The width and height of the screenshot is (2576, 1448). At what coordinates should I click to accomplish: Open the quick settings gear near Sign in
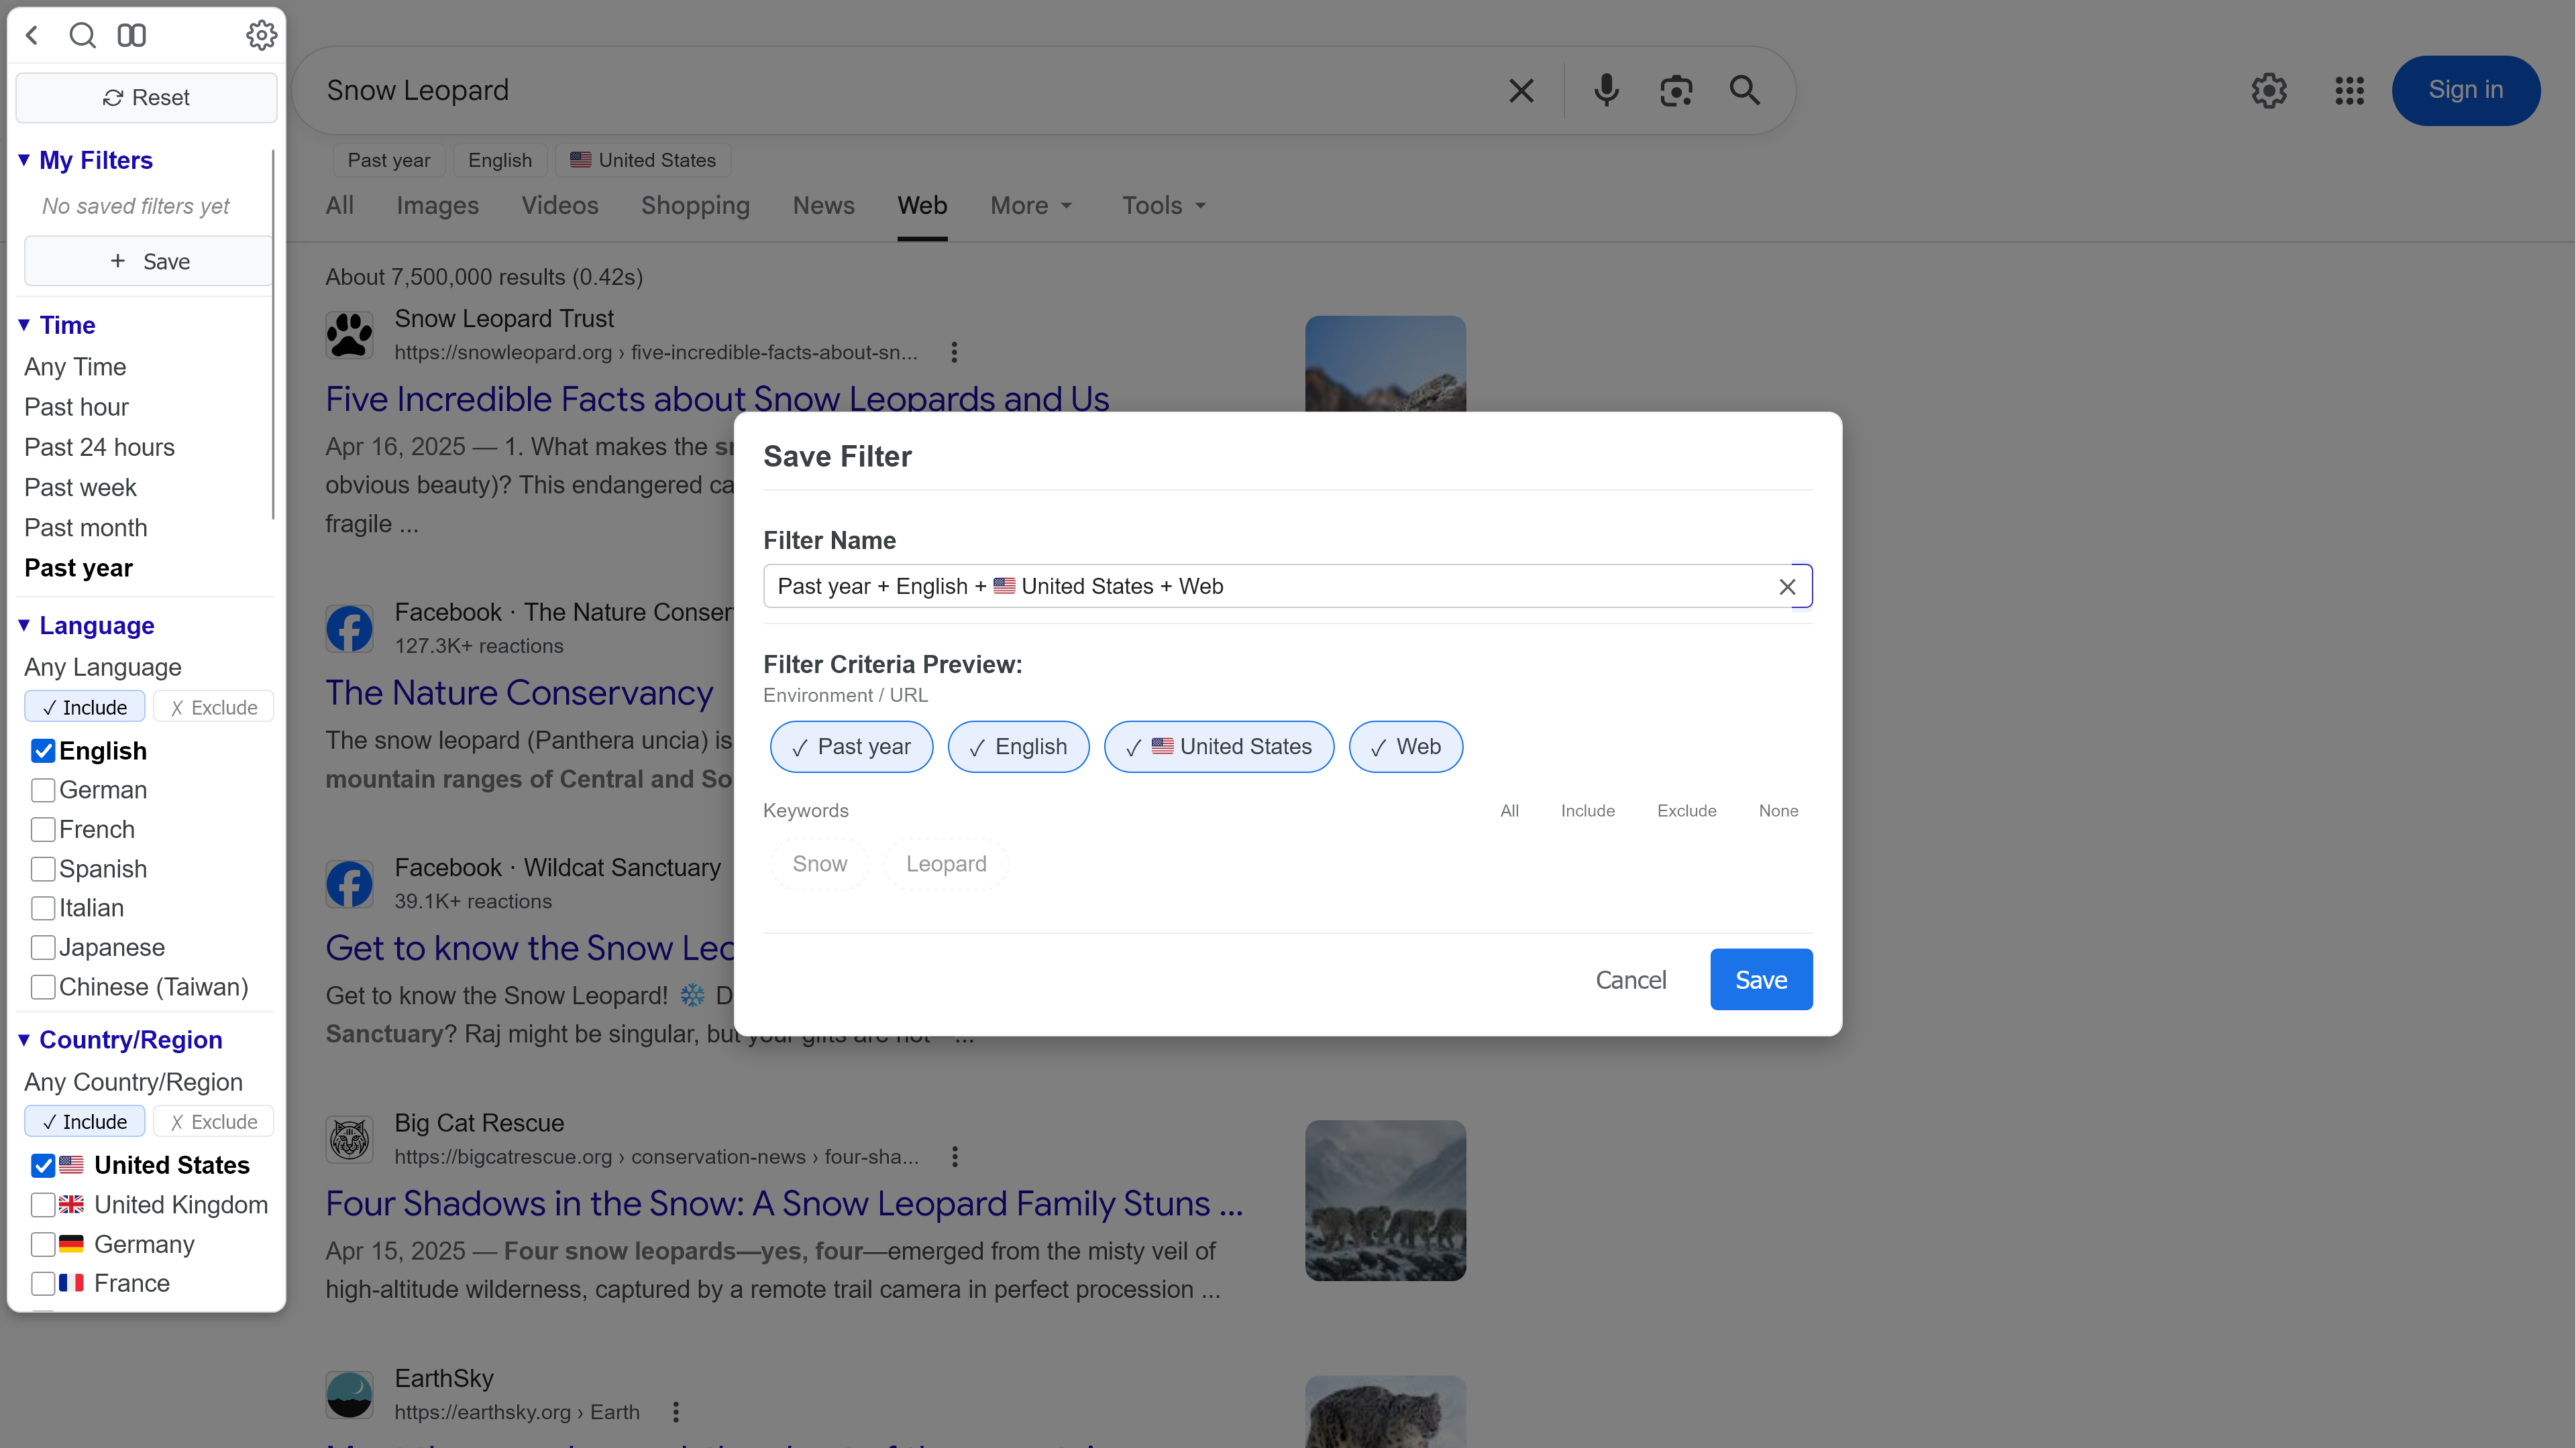(x=2269, y=90)
